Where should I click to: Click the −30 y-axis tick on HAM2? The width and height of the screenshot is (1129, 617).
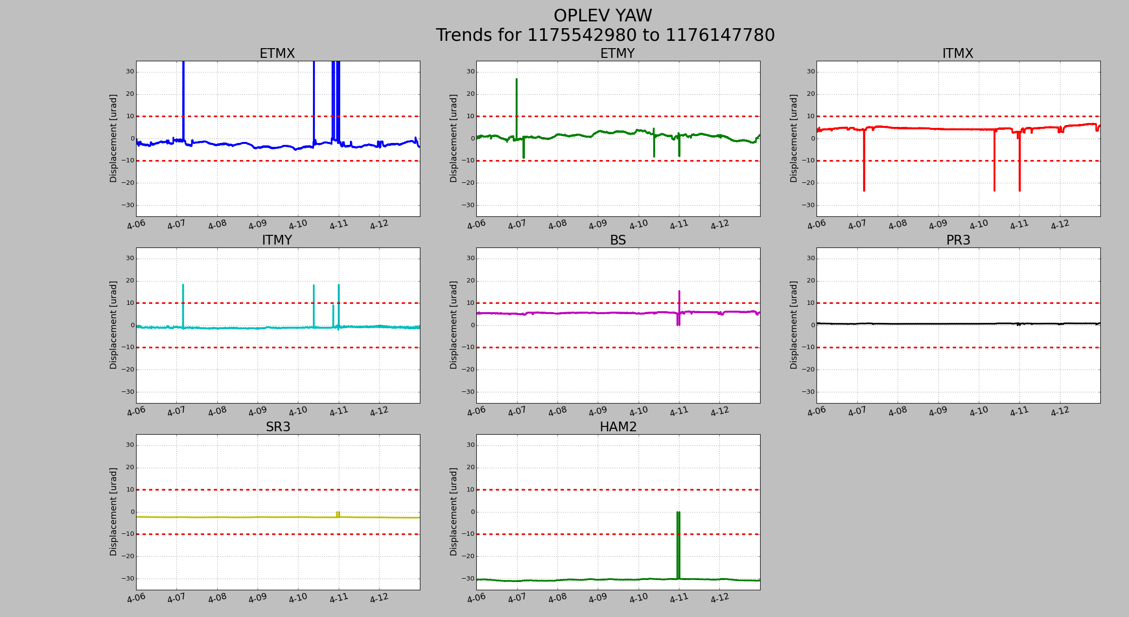(468, 579)
